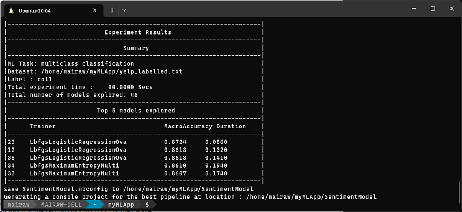
Task: Click the '$' shell prompt symbol
Action: [147, 205]
